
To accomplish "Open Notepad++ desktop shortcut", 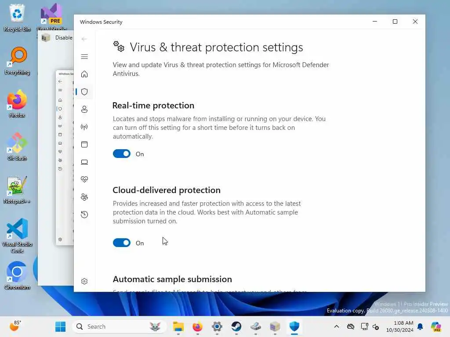I will pos(17,190).
